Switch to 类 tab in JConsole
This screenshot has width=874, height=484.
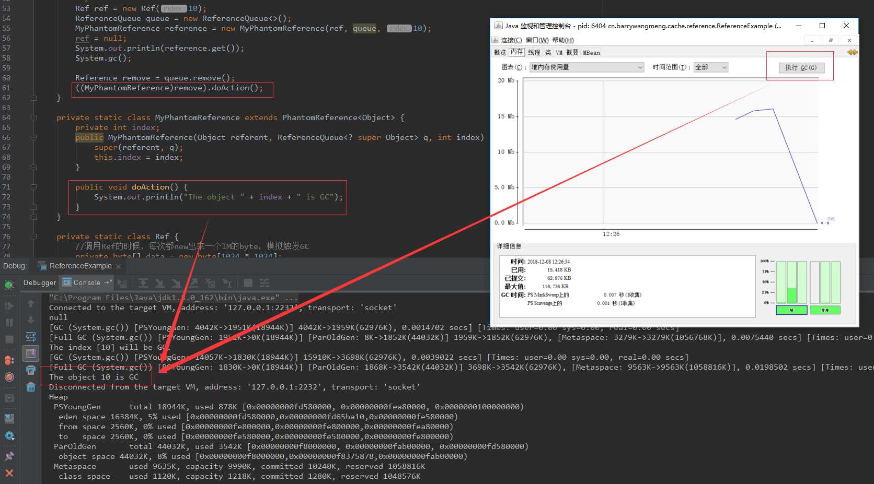[548, 52]
